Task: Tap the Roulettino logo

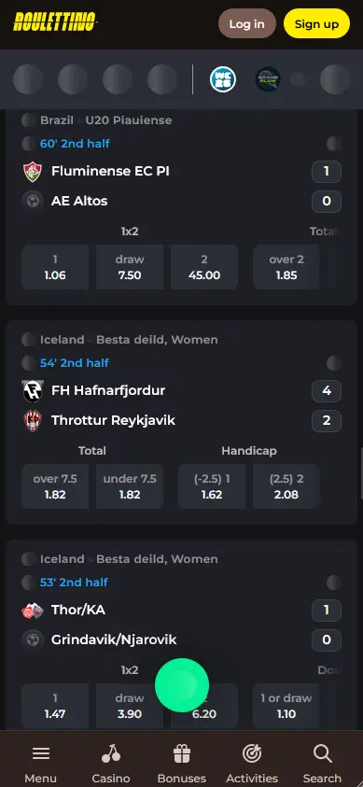Action: (55, 21)
